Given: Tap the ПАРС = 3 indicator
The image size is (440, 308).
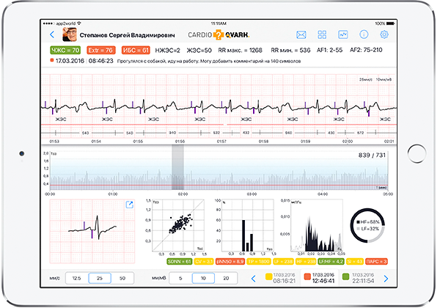Looking at the screenshot, I should coord(376,262).
